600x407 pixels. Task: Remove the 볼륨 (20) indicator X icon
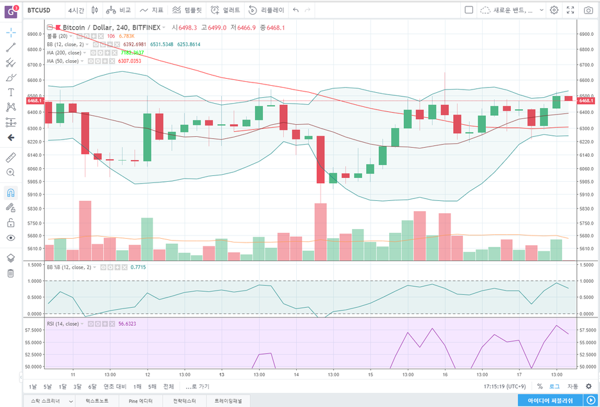click(x=101, y=36)
